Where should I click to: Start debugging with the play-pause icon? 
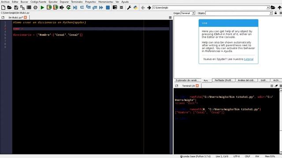pos(75,7)
